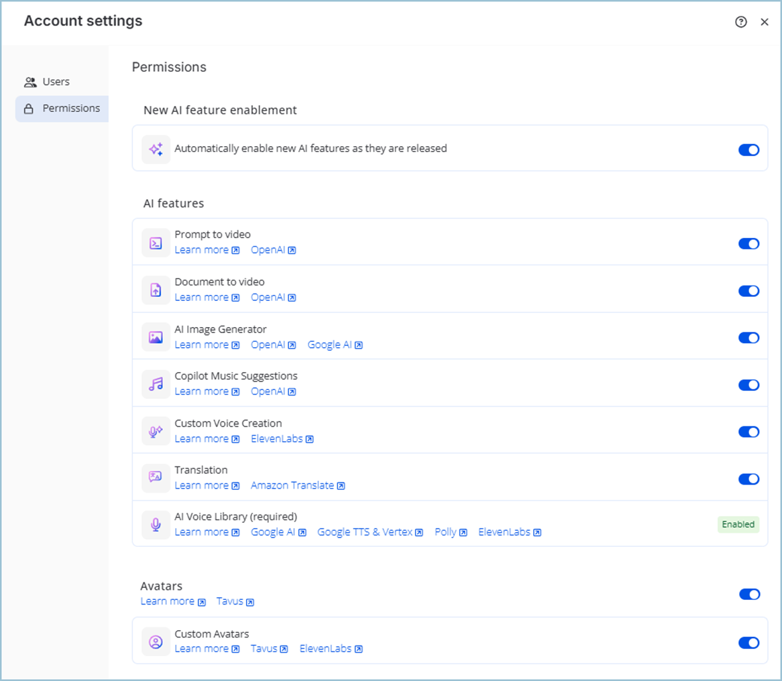Screen dimensions: 782x681
Task: Select the Document to video icon
Action: 155,290
